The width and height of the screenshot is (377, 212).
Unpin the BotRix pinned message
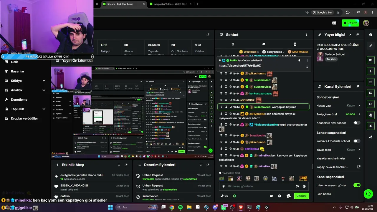[x=299, y=60]
